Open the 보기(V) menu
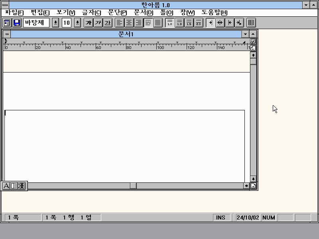 tap(66, 13)
